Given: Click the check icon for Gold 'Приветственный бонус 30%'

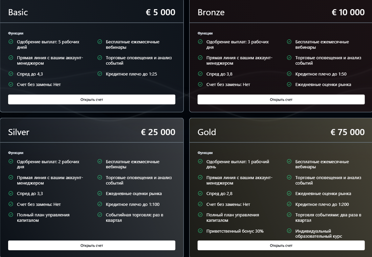Looking at the screenshot, I should (200, 231).
